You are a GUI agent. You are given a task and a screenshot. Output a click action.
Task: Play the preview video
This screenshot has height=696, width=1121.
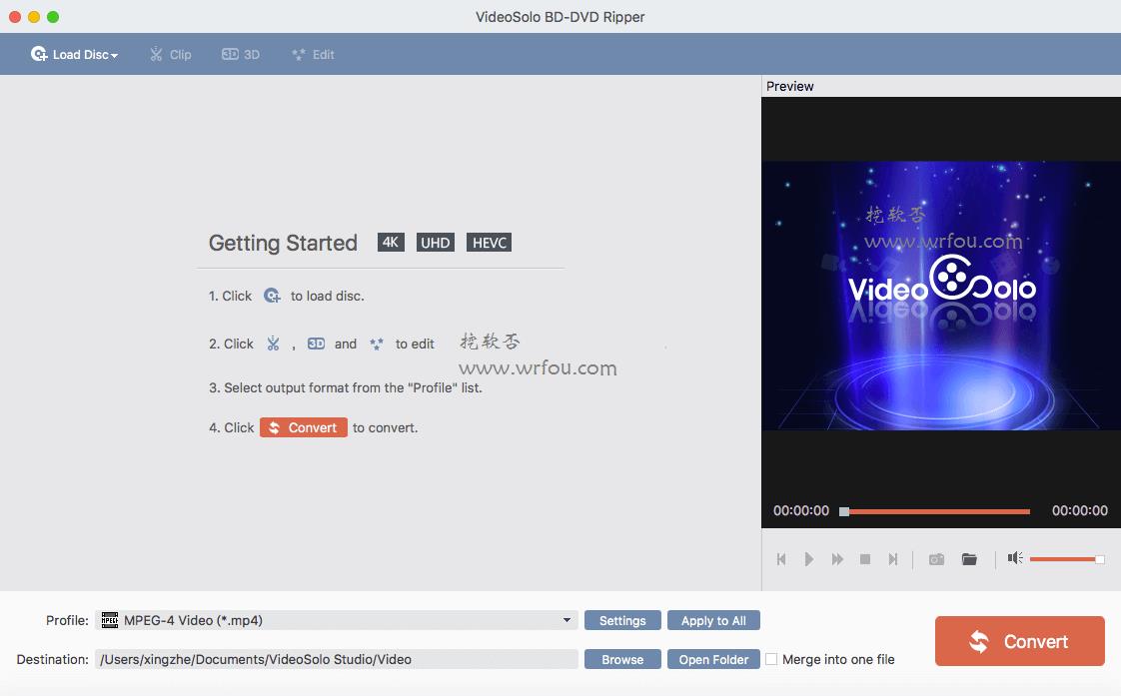[808, 559]
